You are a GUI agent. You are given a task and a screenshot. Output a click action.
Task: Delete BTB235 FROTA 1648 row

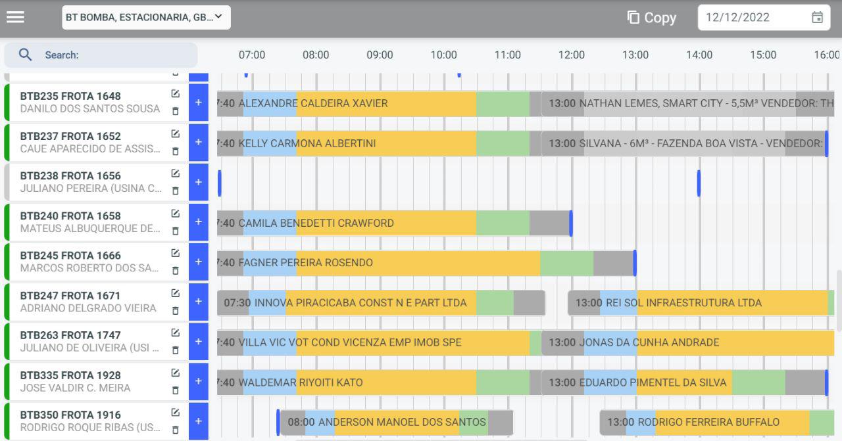(175, 111)
